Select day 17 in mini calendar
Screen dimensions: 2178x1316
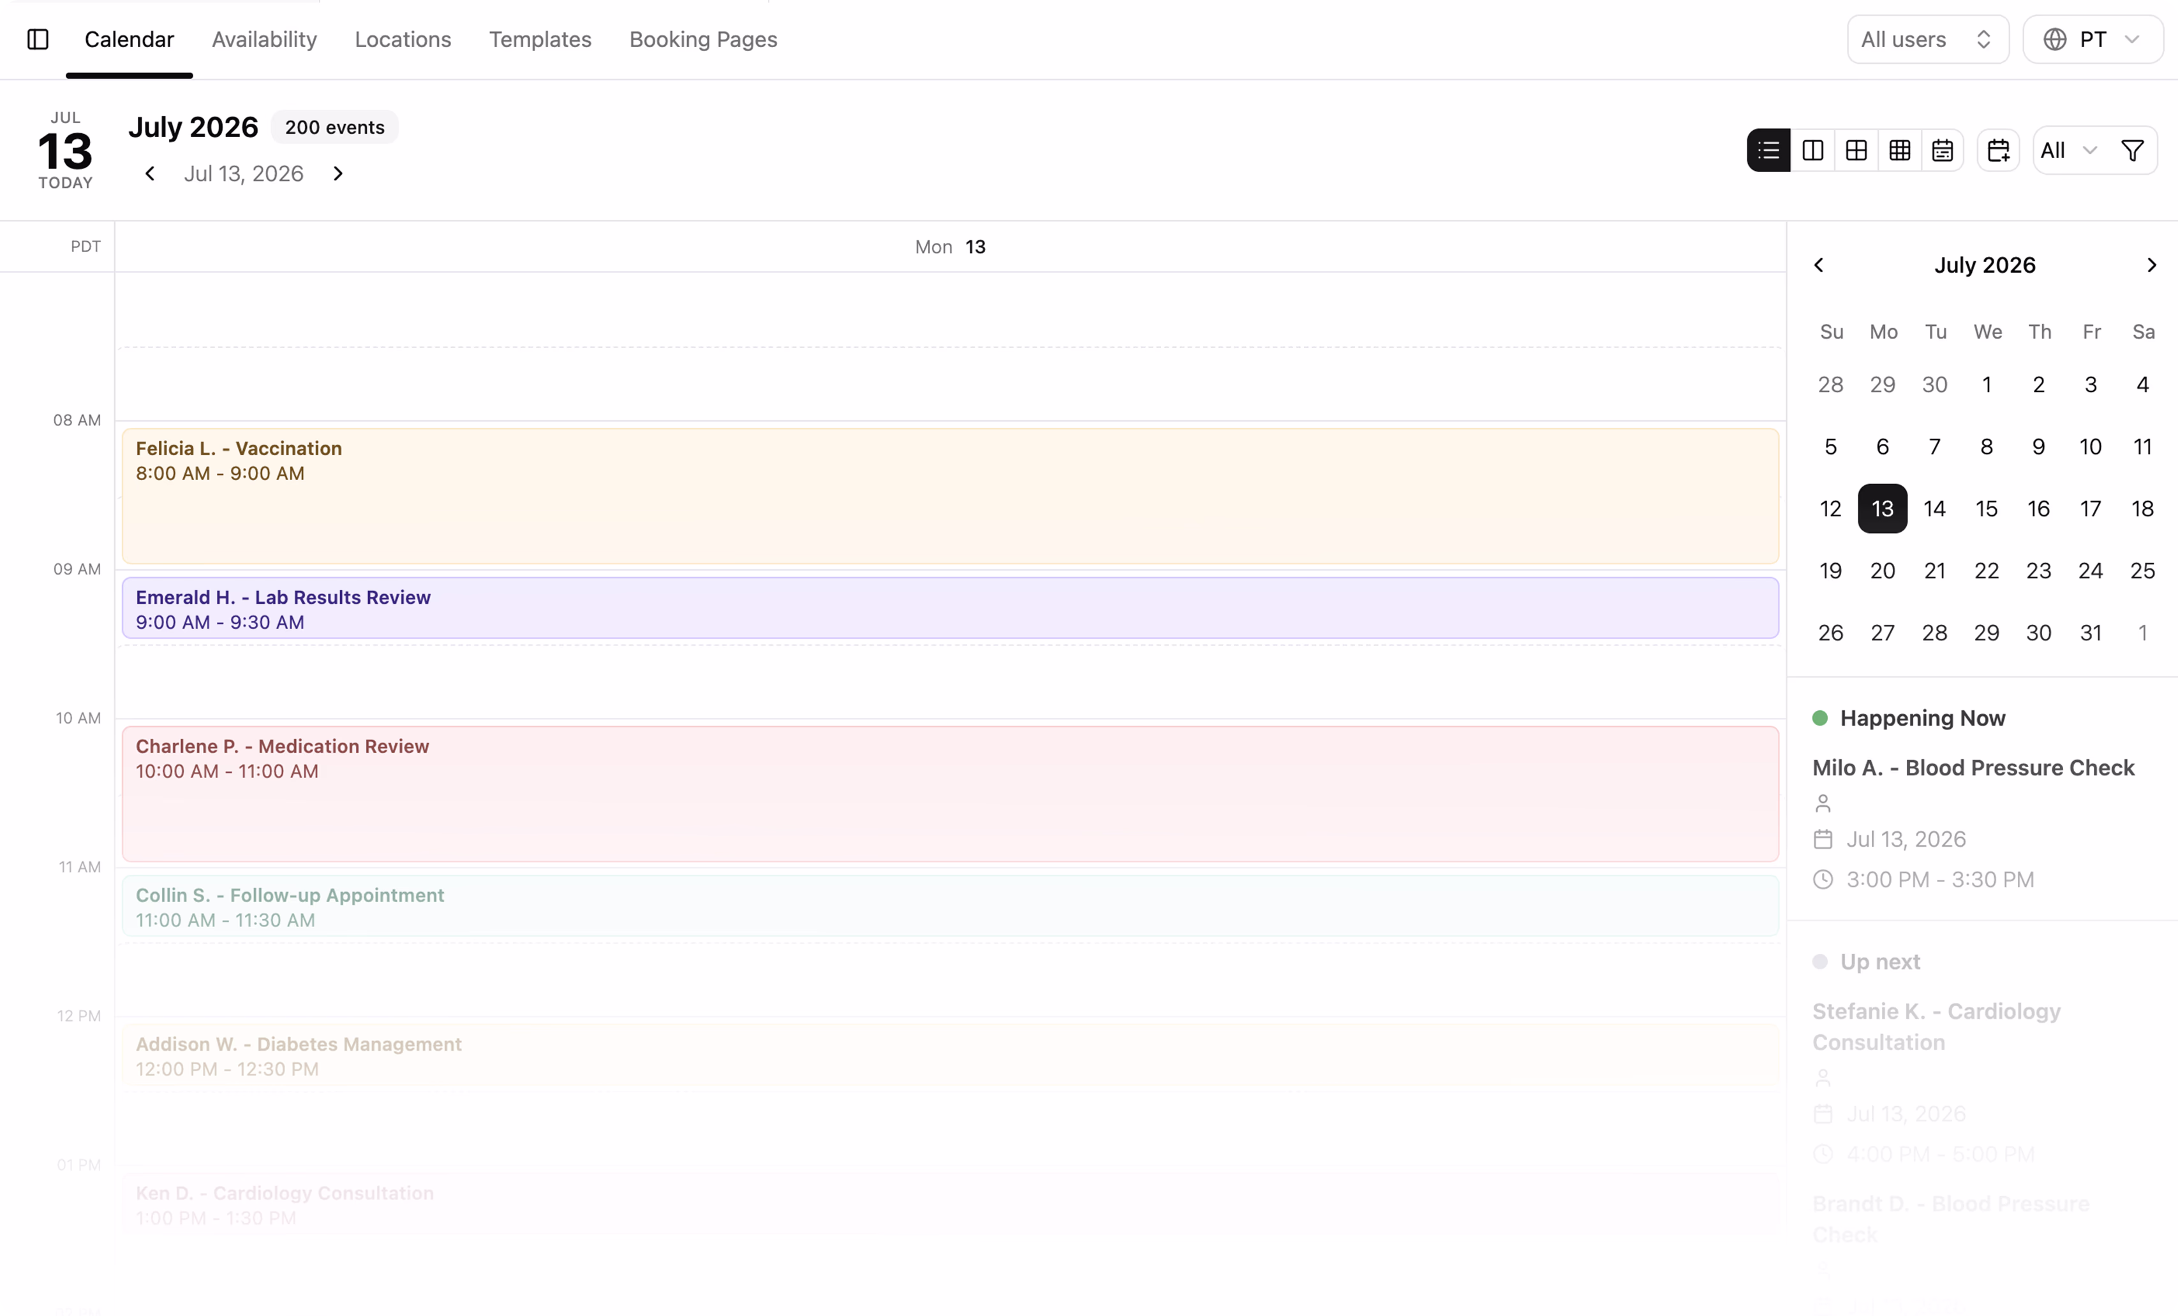click(2091, 509)
